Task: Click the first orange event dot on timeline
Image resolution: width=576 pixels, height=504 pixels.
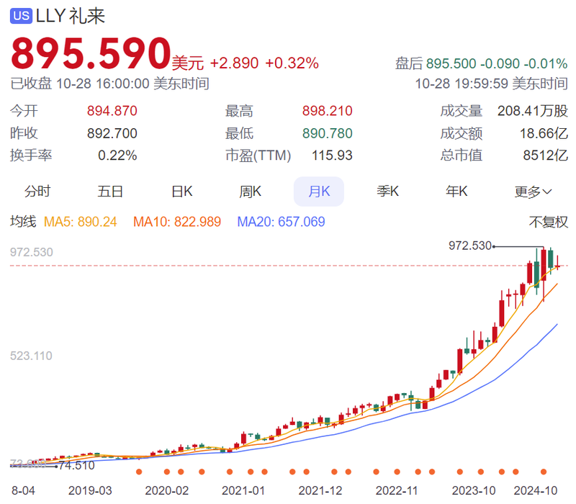Action: click(138, 472)
